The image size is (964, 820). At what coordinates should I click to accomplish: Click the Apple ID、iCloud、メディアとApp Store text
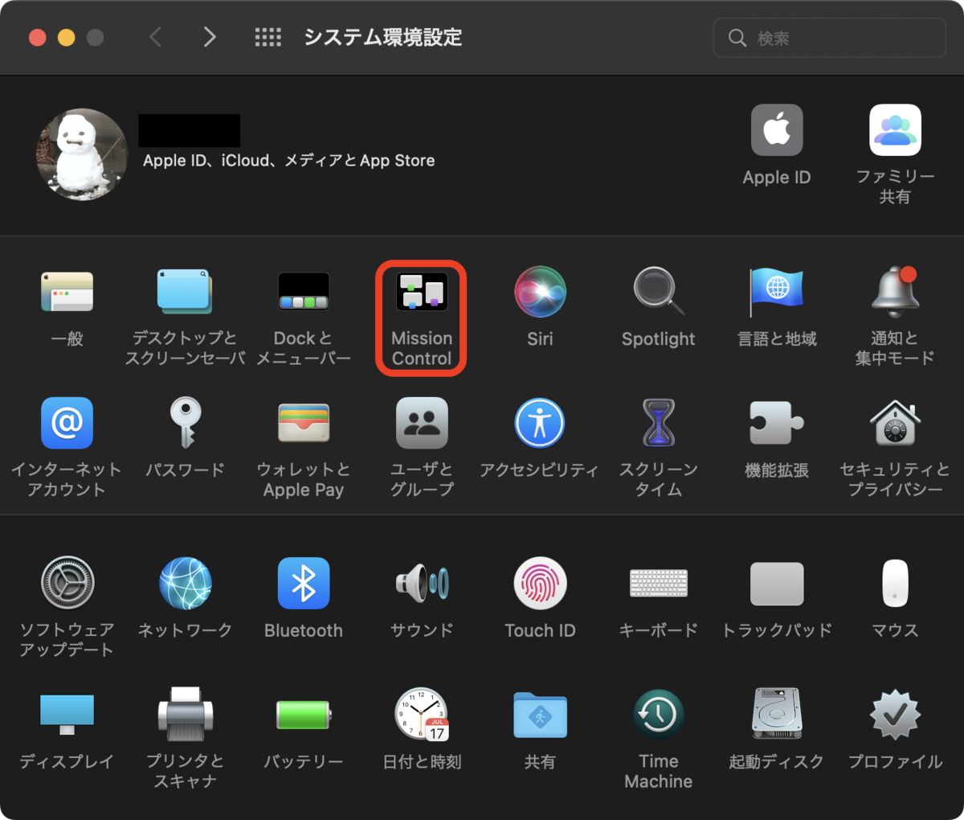tap(289, 161)
